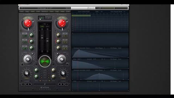This screenshot has width=174, height=98.
Task: Click Sampler A bottom green knob beside MT-4
Action: pos(32,48)
